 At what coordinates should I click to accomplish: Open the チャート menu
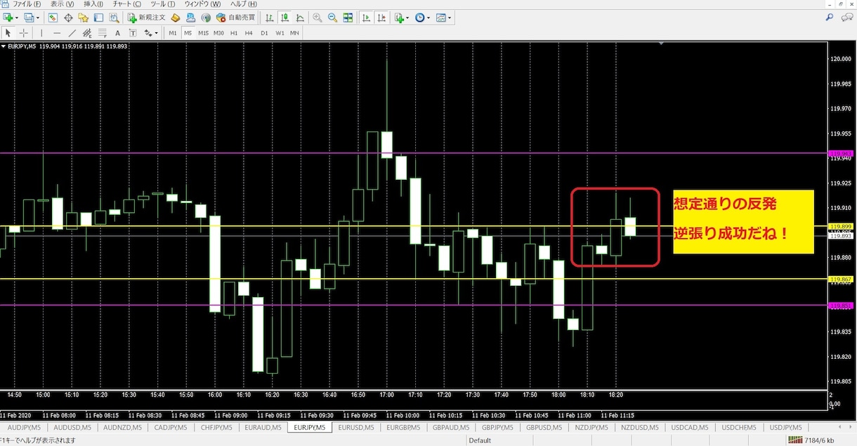click(x=126, y=4)
